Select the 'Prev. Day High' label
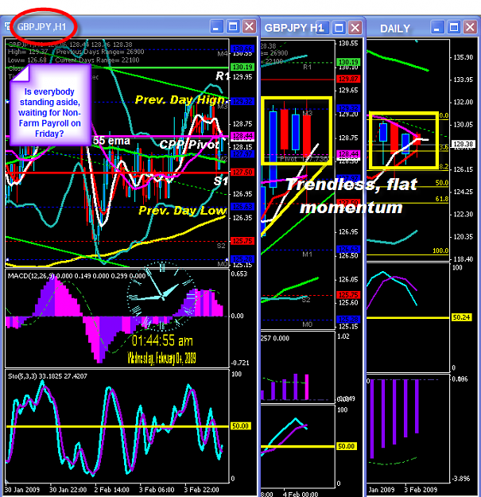This screenshot has width=481, height=497. tap(180, 100)
